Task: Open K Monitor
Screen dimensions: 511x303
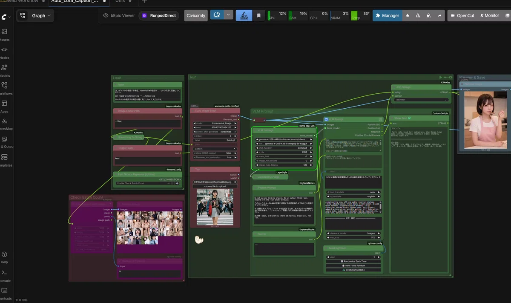Action: (x=489, y=16)
